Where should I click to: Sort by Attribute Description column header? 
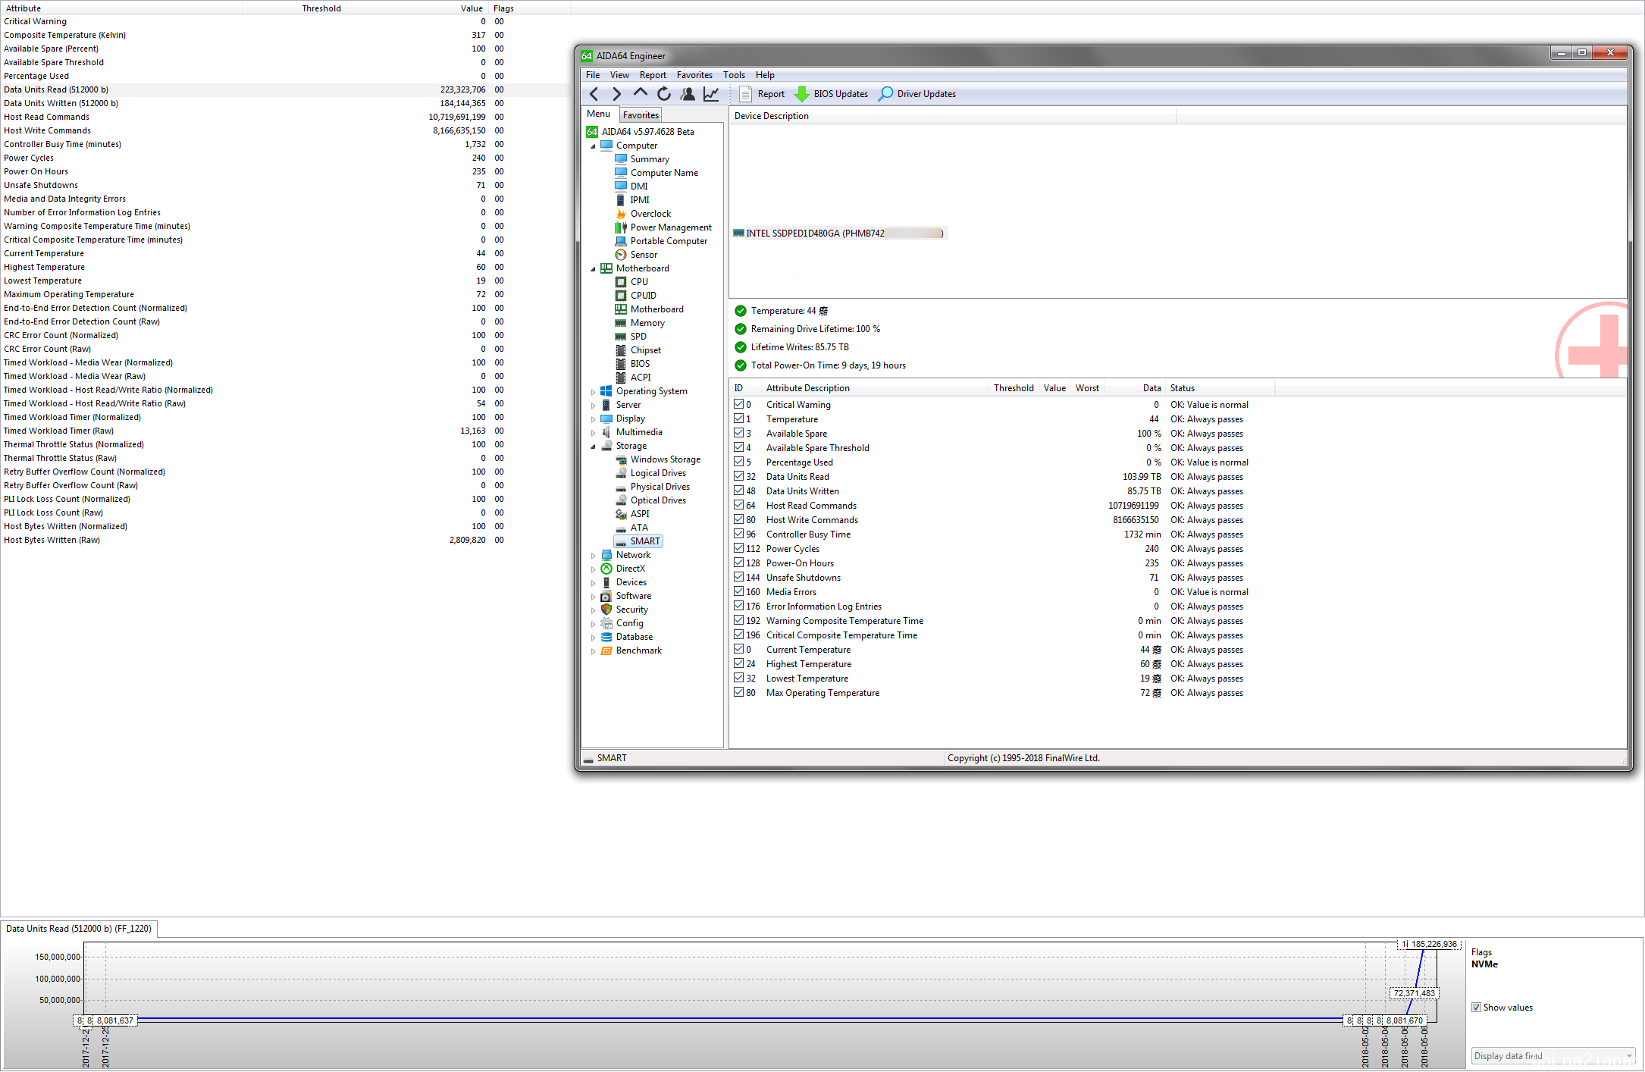click(875, 388)
